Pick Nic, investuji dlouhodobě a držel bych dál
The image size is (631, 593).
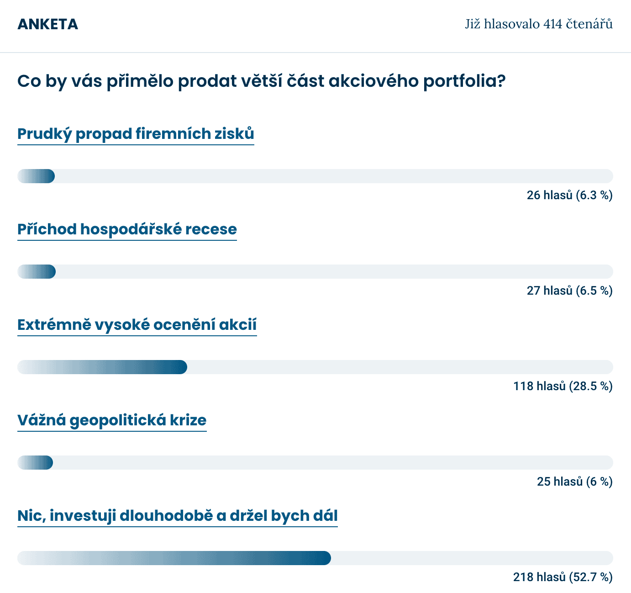click(178, 516)
